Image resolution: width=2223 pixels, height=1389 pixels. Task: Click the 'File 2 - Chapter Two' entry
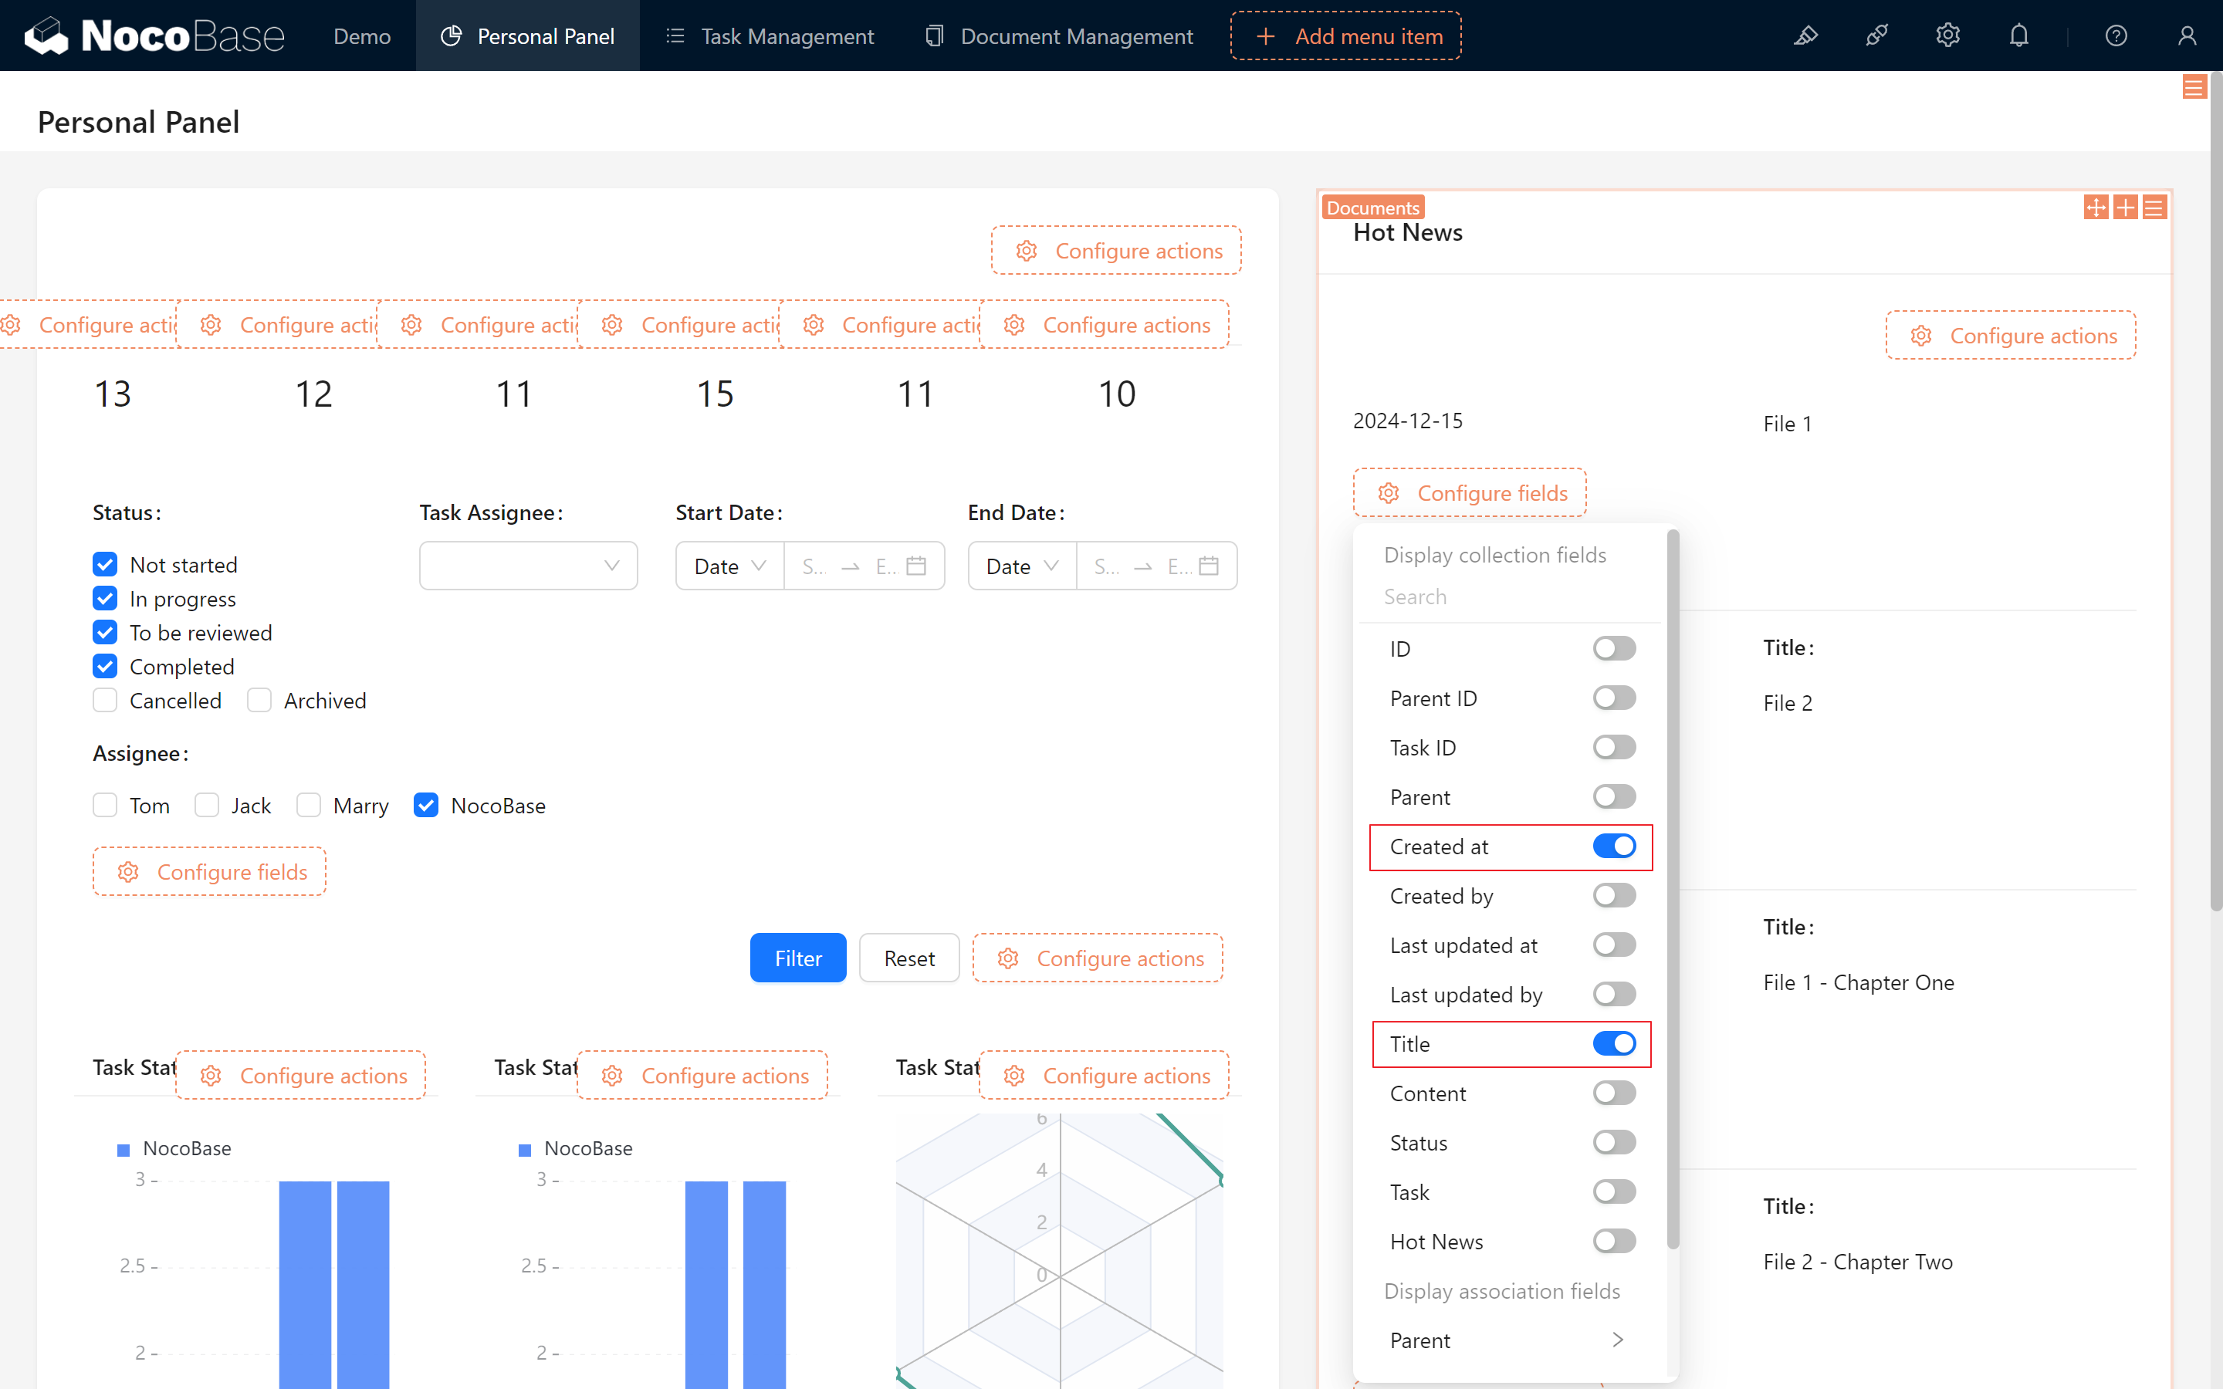tap(1857, 1262)
